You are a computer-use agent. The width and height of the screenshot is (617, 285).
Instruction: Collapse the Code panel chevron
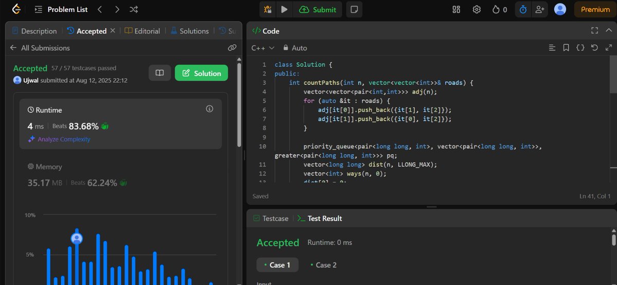coord(609,31)
